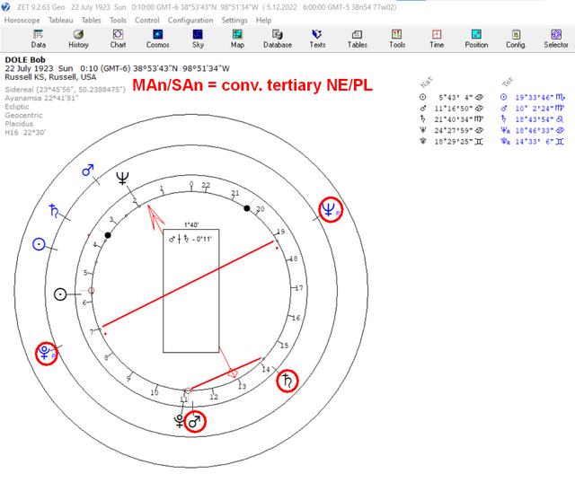
Task: Click the tertiary Mars position 10° 2'24" row
Action: click(x=533, y=109)
